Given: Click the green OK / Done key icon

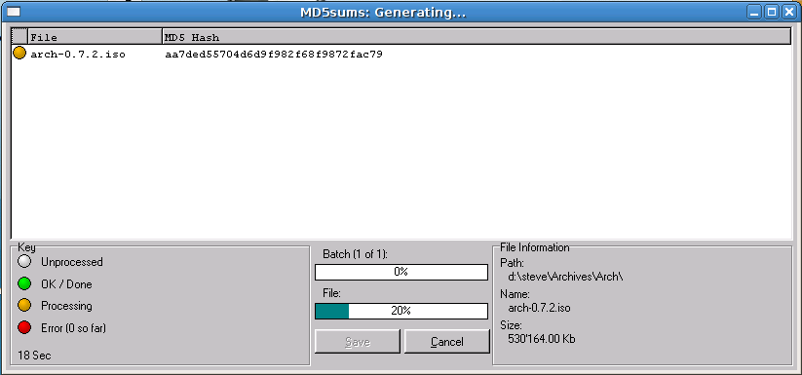Looking at the screenshot, I should (24, 283).
